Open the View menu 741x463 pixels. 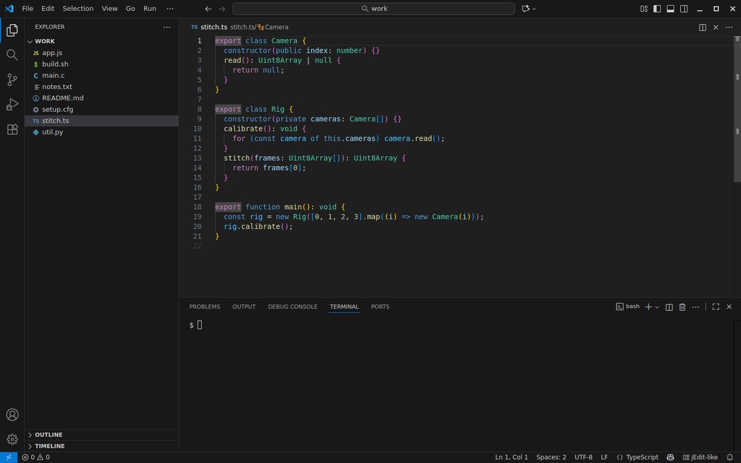tap(109, 9)
